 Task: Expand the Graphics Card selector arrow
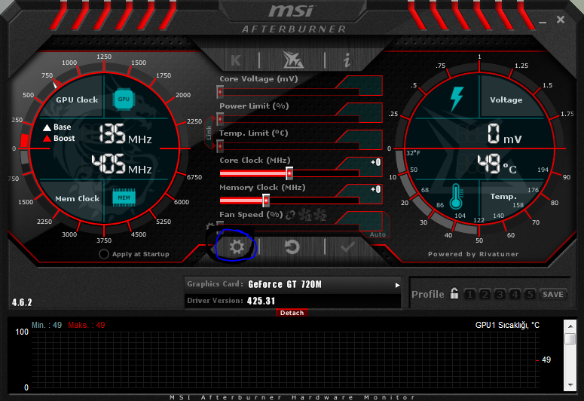(x=397, y=285)
